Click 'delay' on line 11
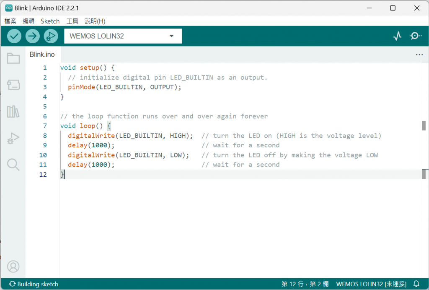Image resolution: width=429 pixels, height=290 pixels. click(78, 165)
